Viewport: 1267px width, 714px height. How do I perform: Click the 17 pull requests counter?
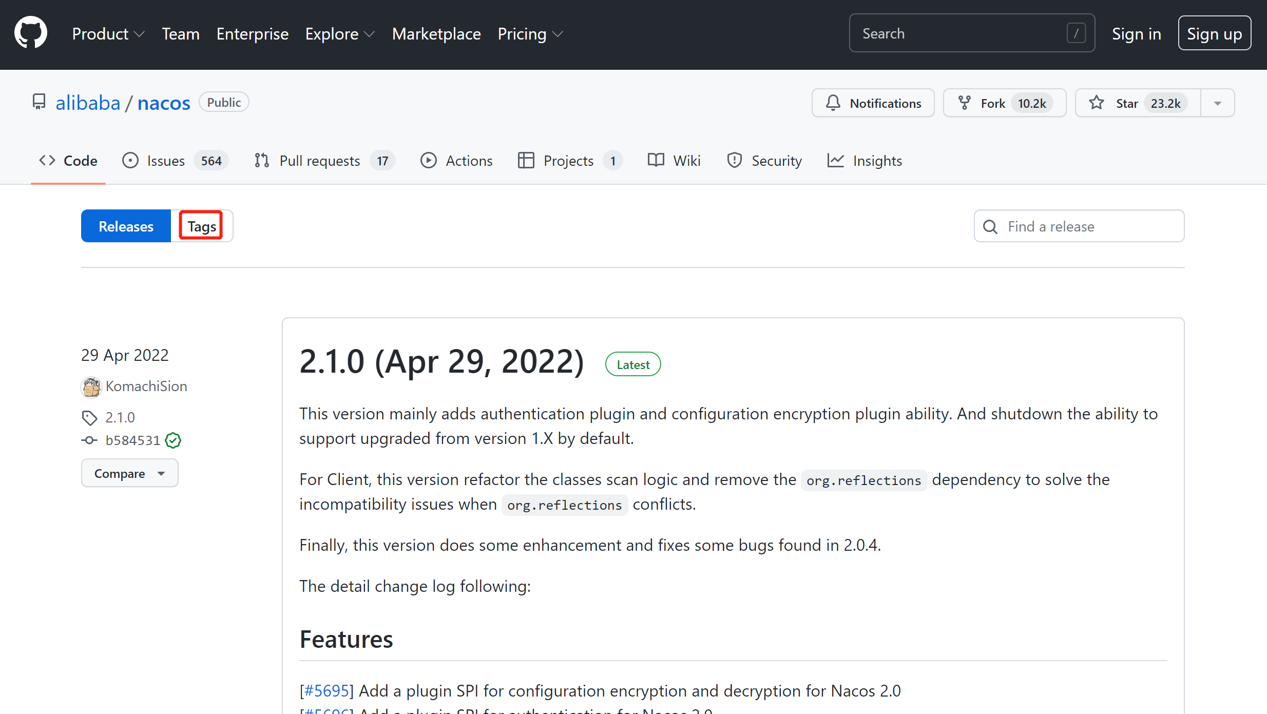pyautogui.click(x=382, y=161)
